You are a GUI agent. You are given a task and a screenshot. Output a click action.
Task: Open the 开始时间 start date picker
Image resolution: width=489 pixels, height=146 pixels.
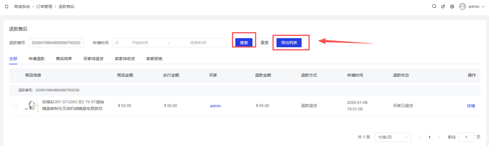(140, 43)
